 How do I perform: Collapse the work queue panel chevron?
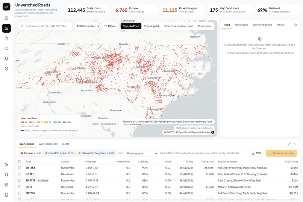[x=295, y=144]
